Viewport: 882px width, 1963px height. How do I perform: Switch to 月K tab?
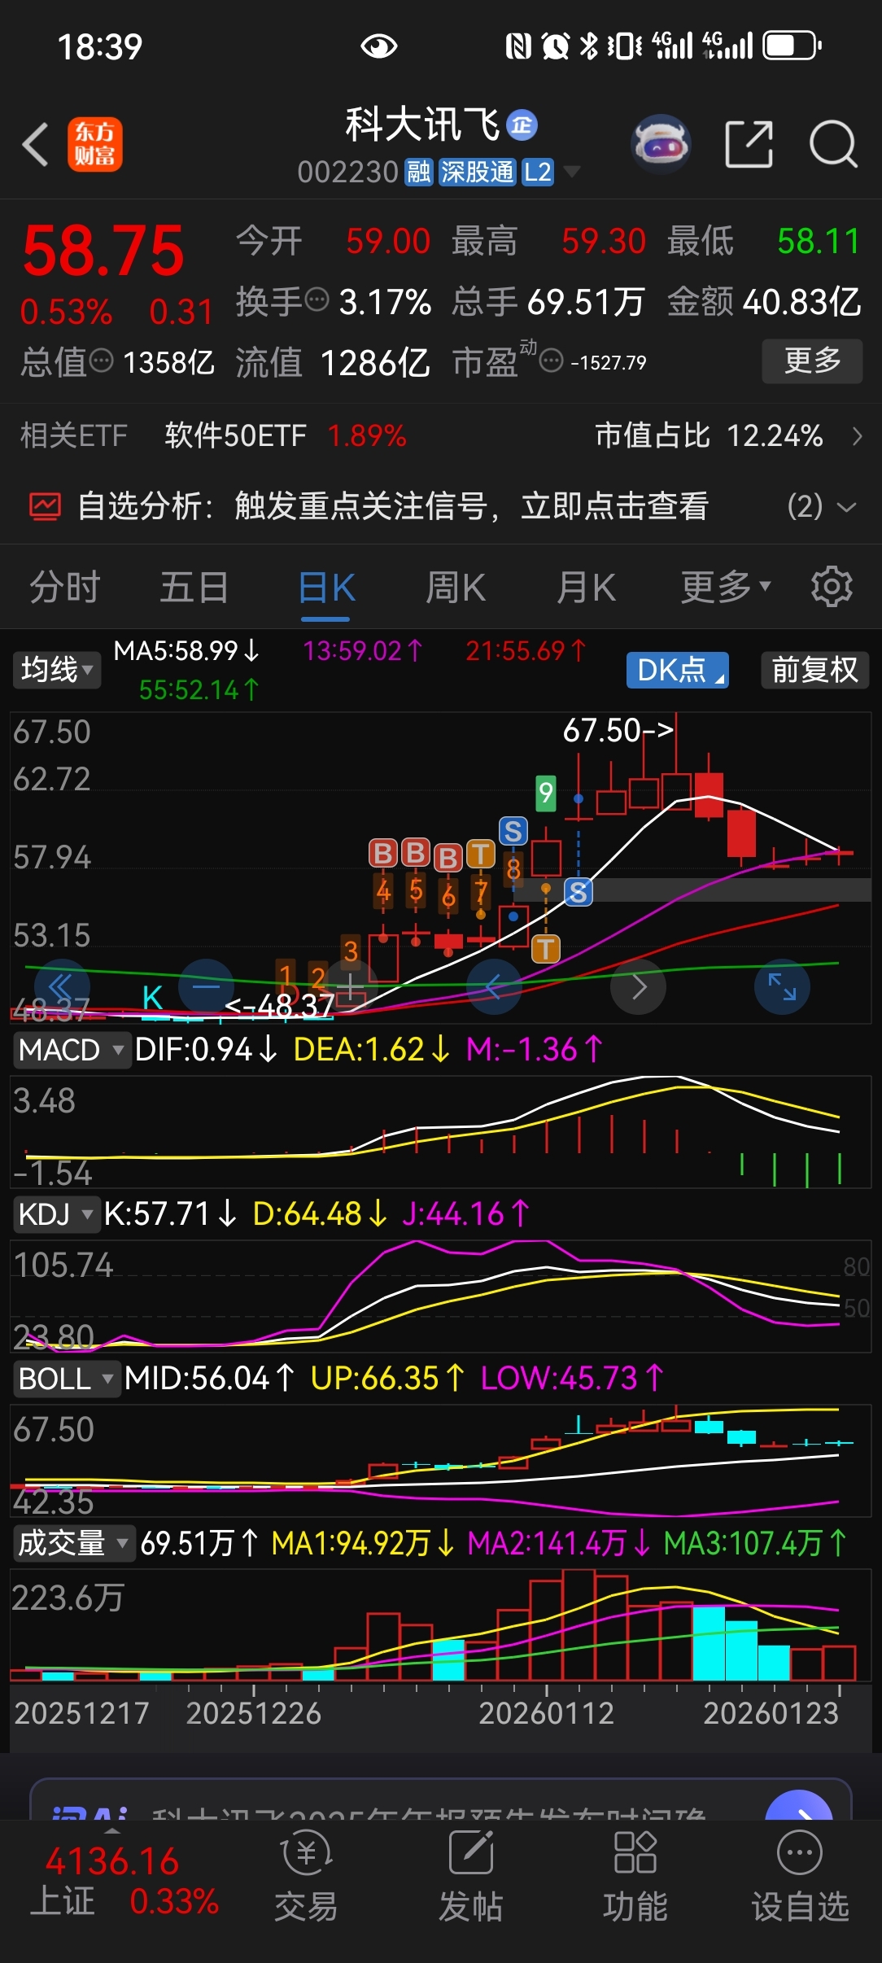(586, 587)
